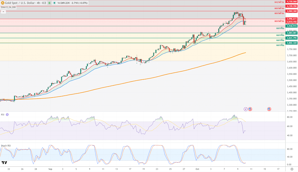Click the 3,802.320 support price label
This screenshot has height=172, width=298.
[291, 43]
